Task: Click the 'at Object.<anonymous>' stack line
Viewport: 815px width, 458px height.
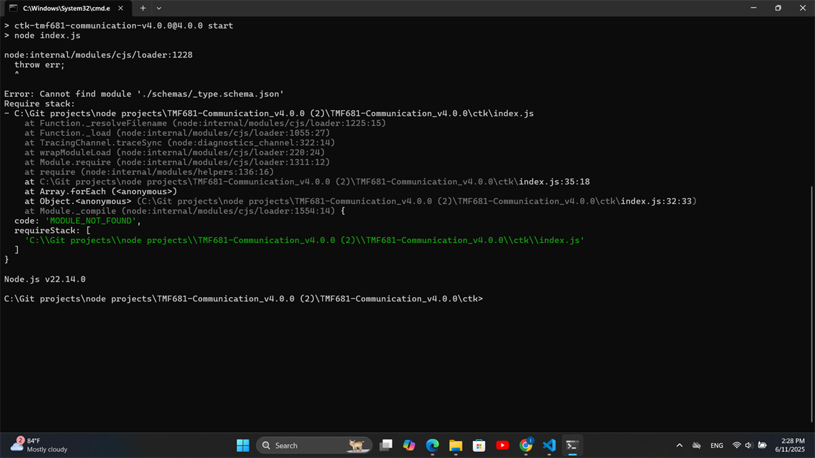Action: click(x=361, y=202)
